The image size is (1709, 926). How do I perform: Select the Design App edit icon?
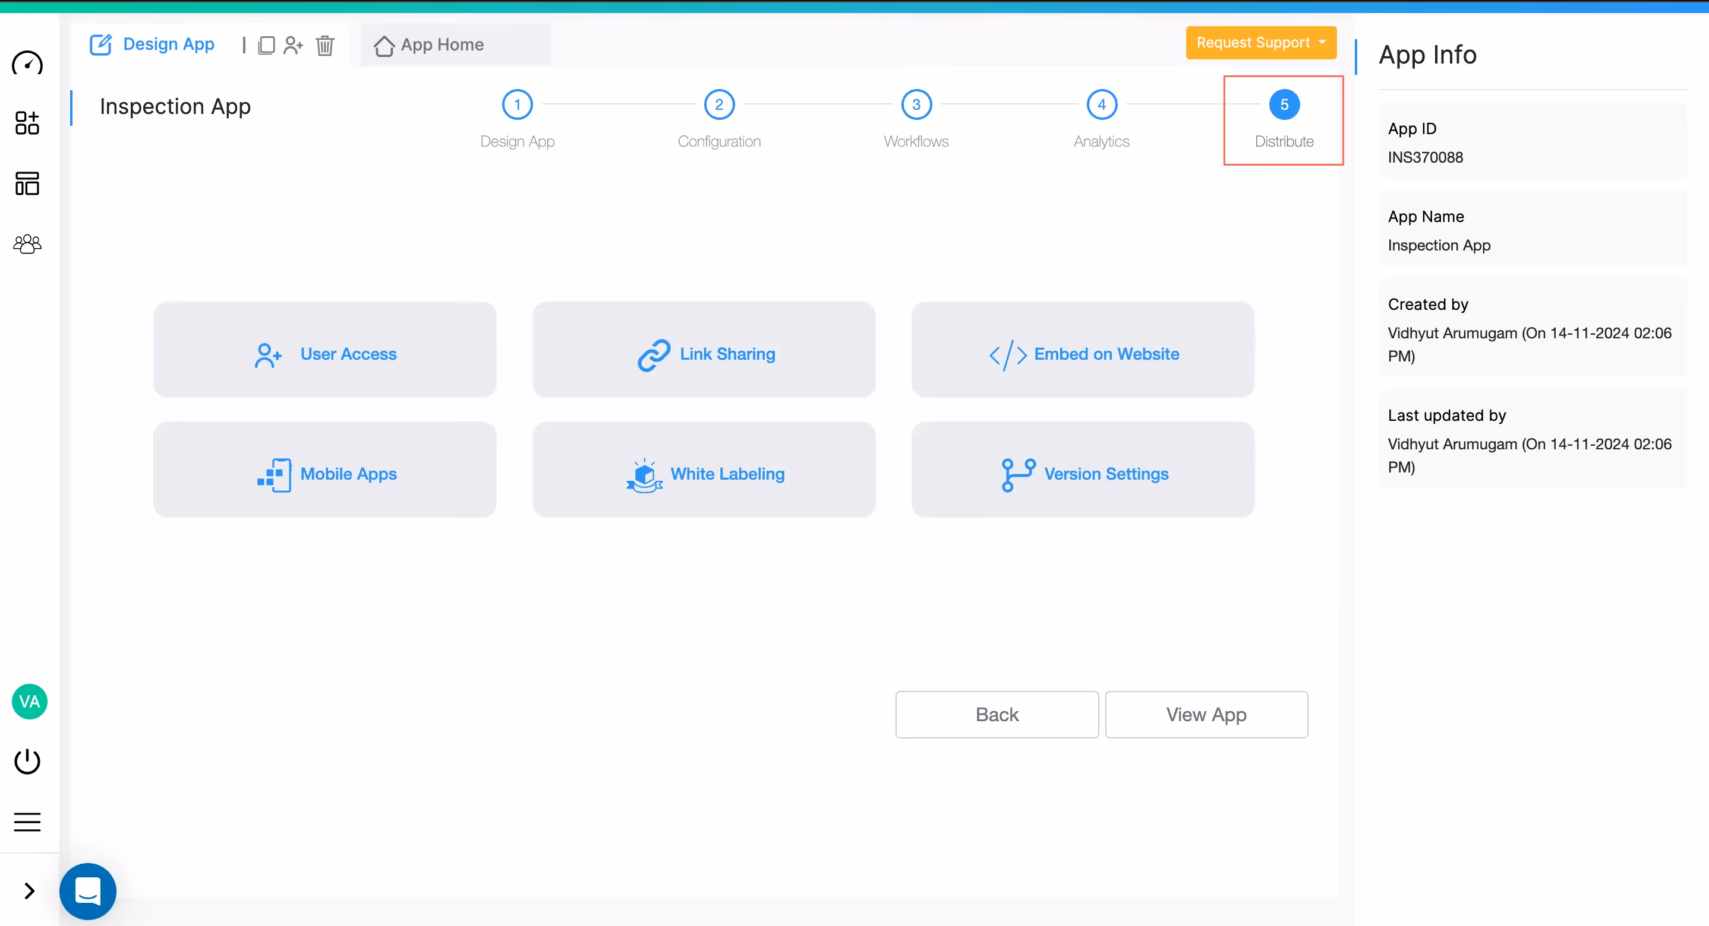[x=101, y=44]
